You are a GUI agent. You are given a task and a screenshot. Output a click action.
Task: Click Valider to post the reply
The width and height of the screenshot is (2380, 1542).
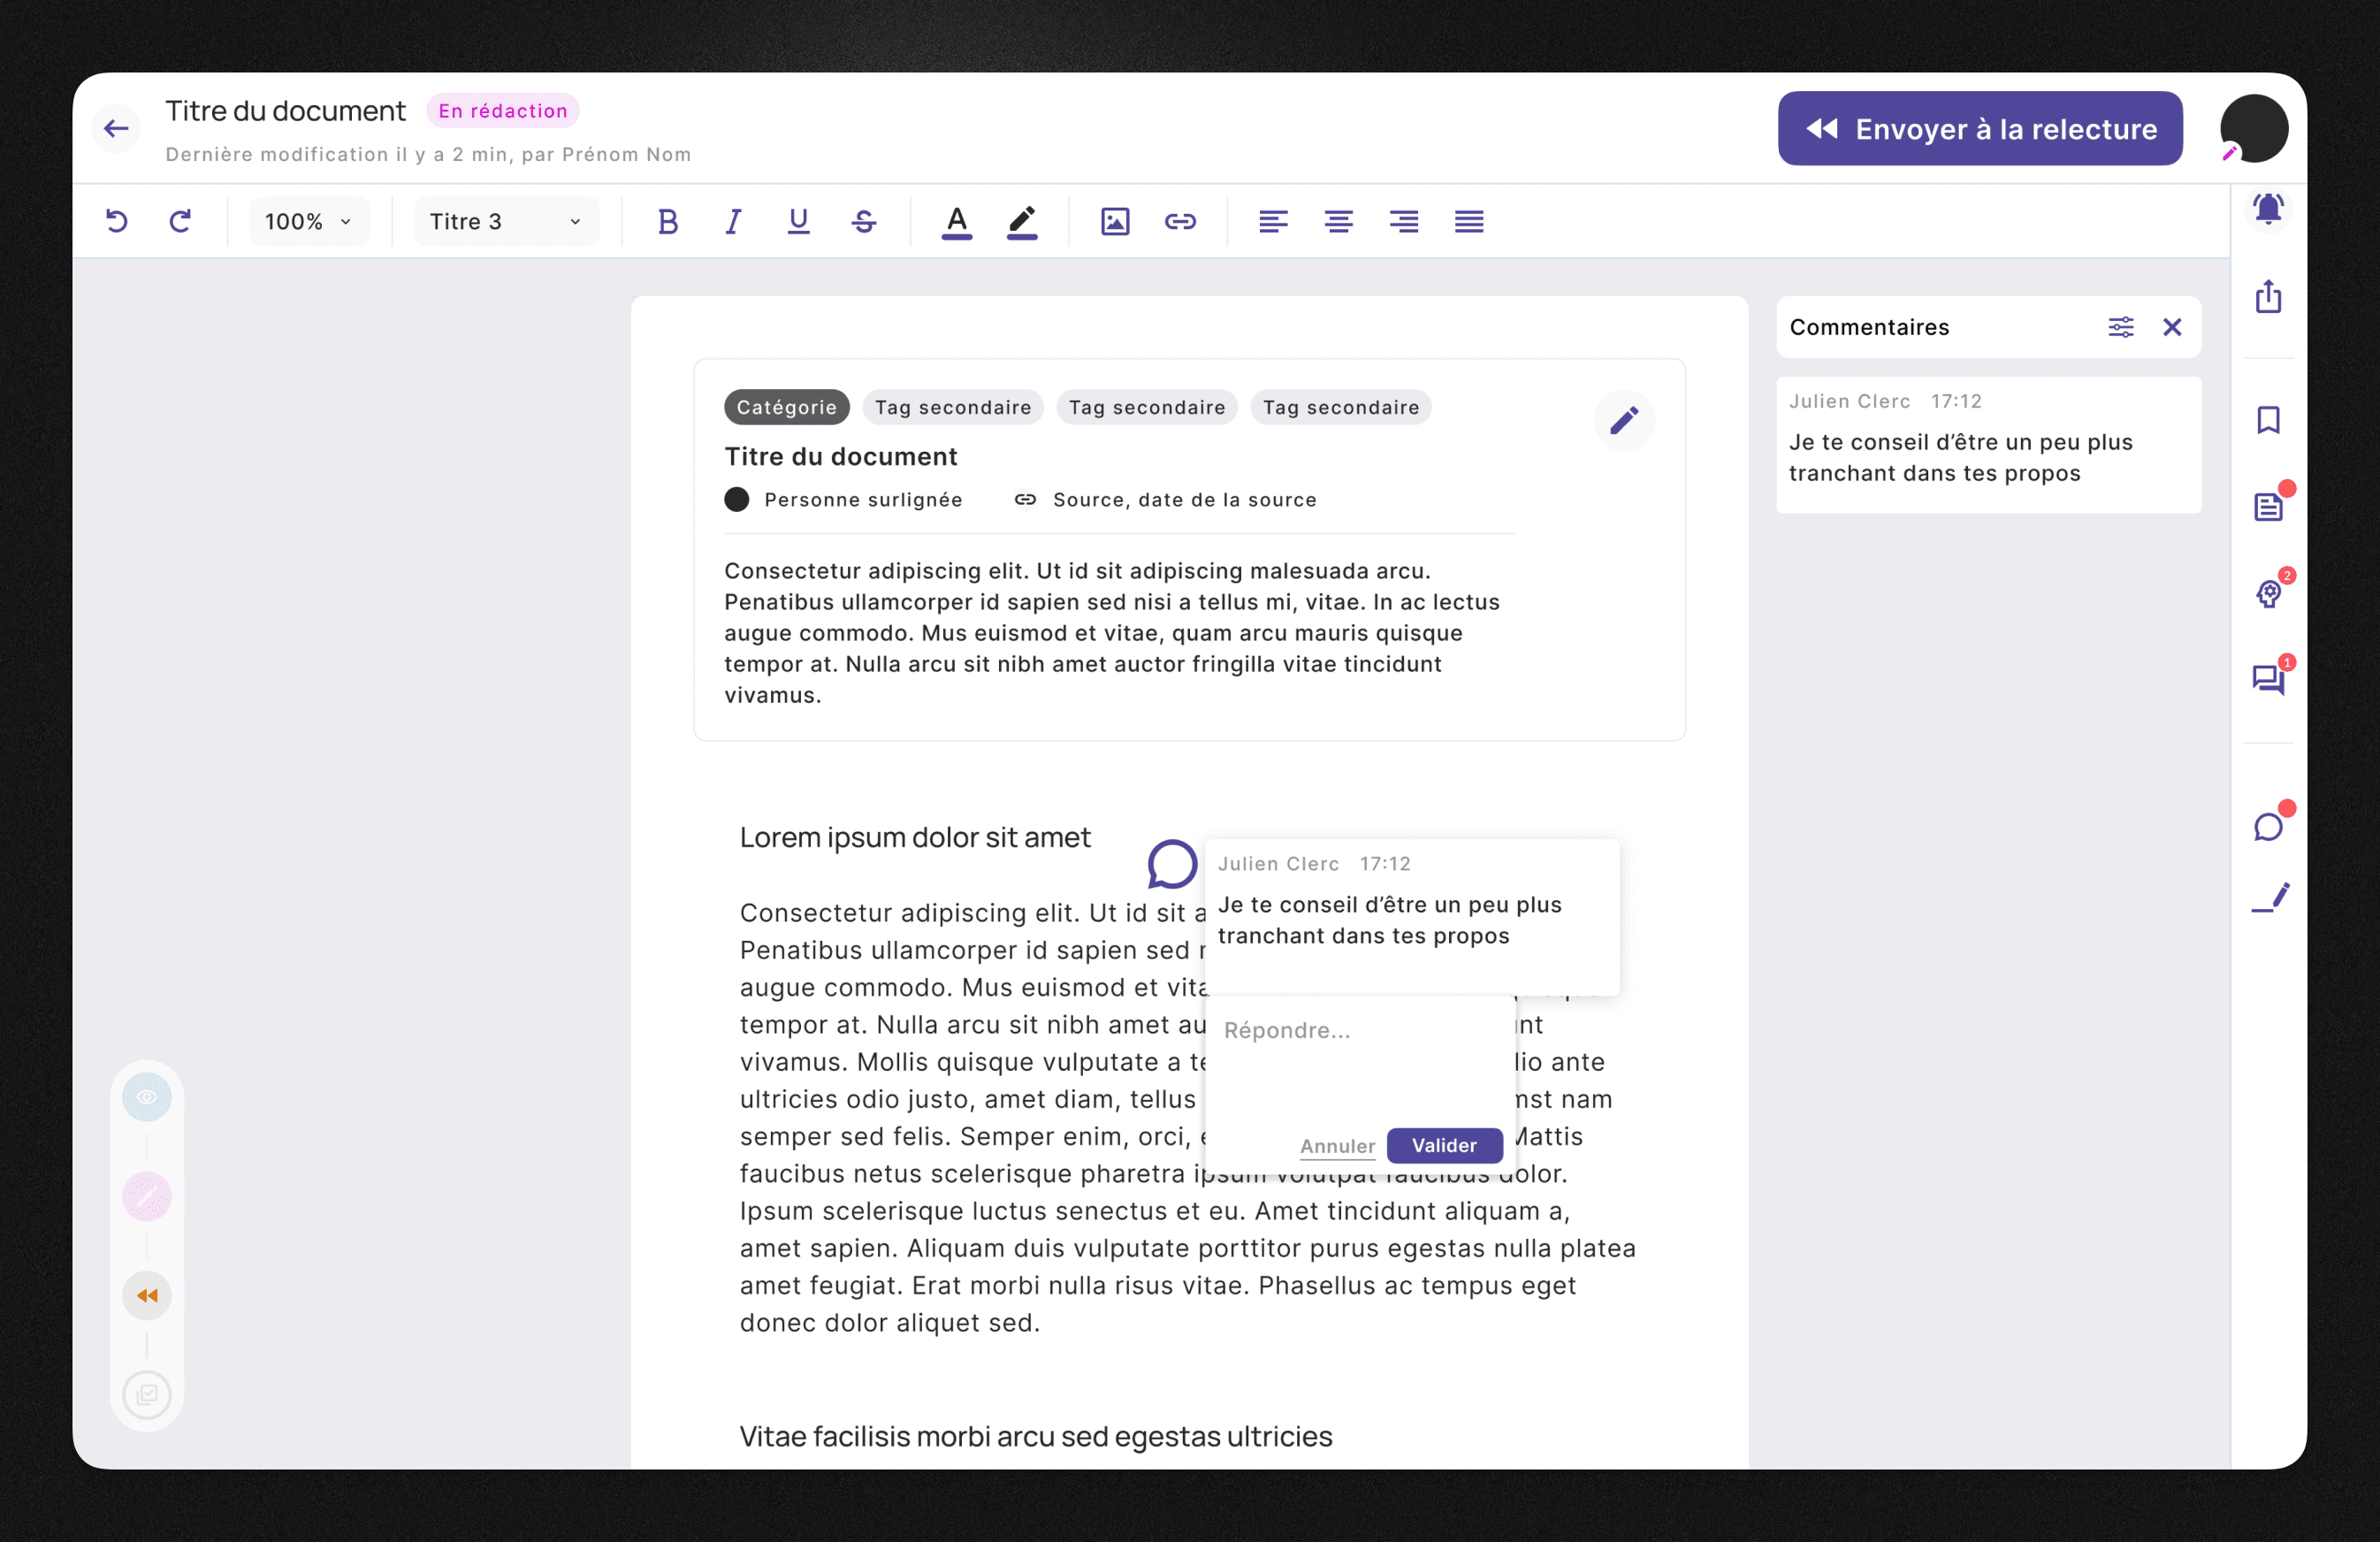(x=1443, y=1146)
